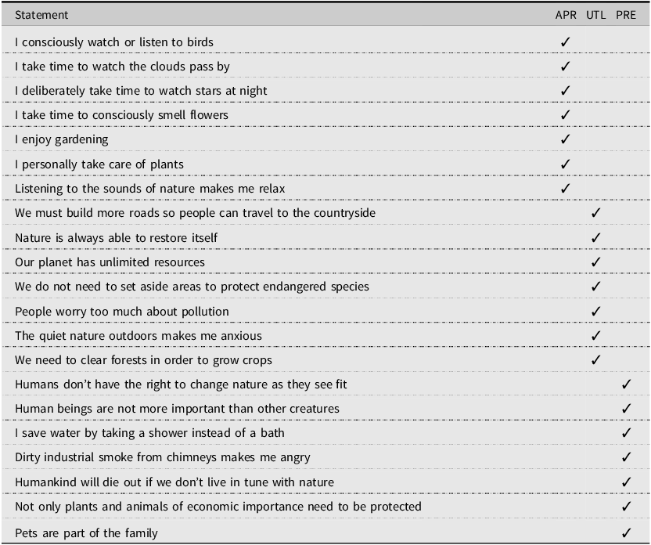Click the checkmark on the shower instead of bath row
The height and width of the screenshot is (545, 651).
626,433
